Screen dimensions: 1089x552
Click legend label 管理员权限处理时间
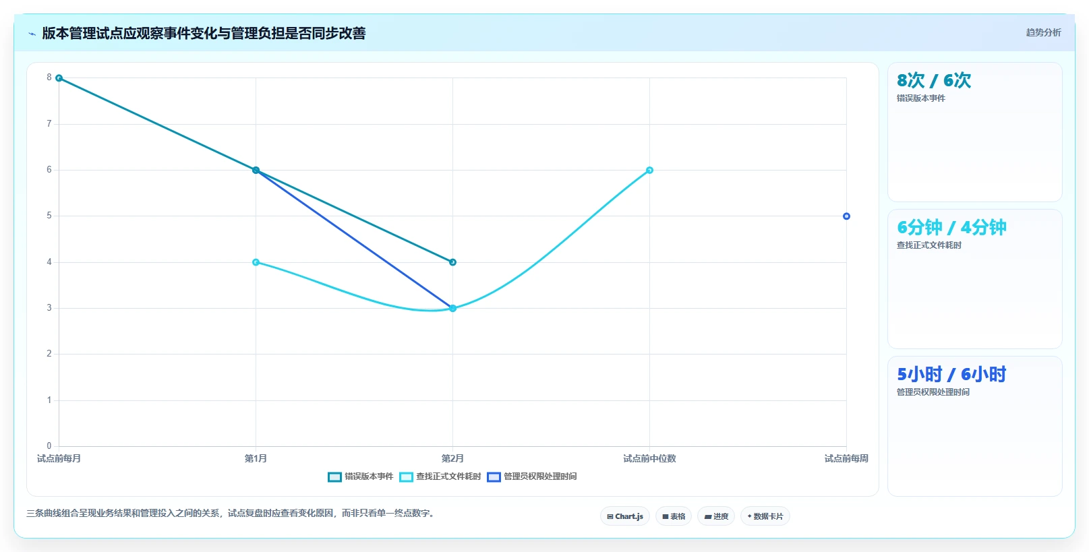pos(540,477)
